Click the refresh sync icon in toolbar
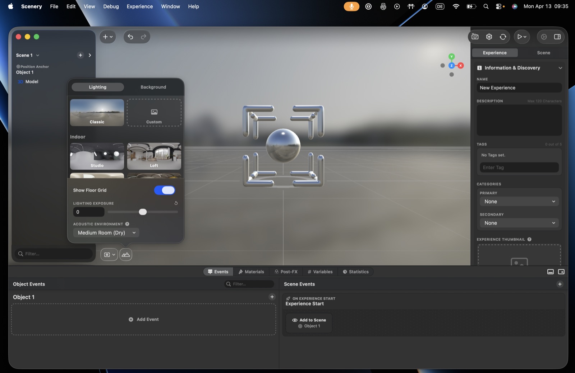575x373 pixels. pos(503,37)
